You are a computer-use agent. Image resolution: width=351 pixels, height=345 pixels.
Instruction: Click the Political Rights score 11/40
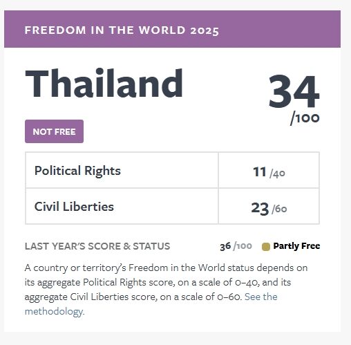(269, 172)
